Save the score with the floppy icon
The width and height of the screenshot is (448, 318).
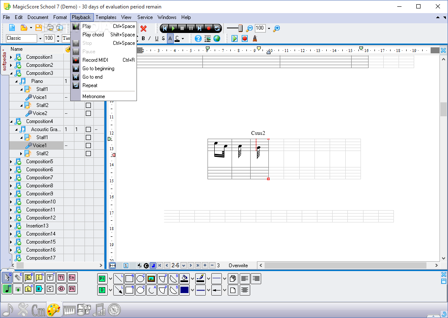point(38,28)
